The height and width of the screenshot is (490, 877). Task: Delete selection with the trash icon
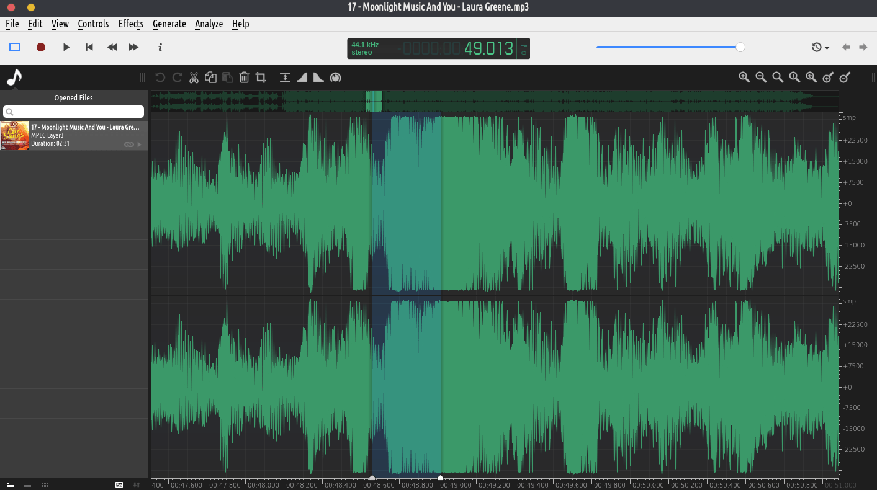point(245,78)
